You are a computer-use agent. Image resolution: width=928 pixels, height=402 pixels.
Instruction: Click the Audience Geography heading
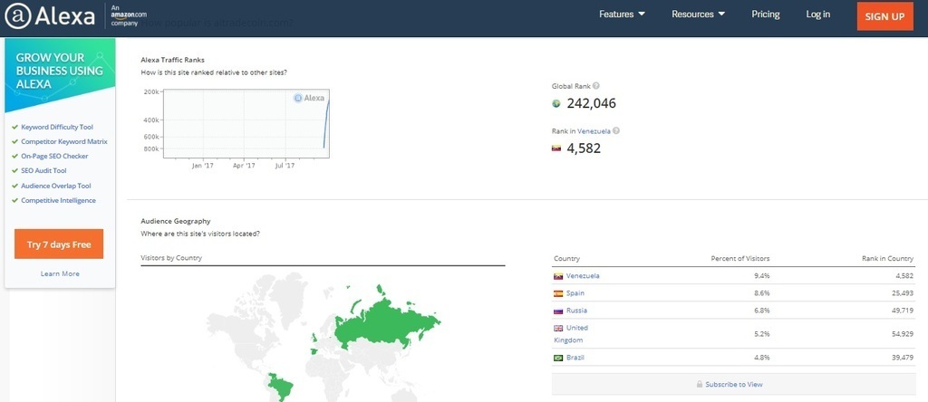point(176,221)
